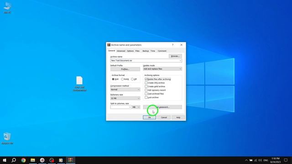Open the Archive name dropdown arrow
The height and width of the screenshot is (164, 292).
pyautogui.click(x=180, y=61)
